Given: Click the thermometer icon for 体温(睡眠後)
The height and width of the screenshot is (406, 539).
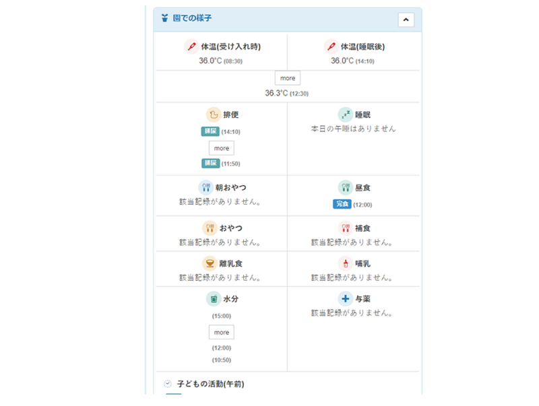Looking at the screenshot, I should pyautogui.click(x=331, y=46).
